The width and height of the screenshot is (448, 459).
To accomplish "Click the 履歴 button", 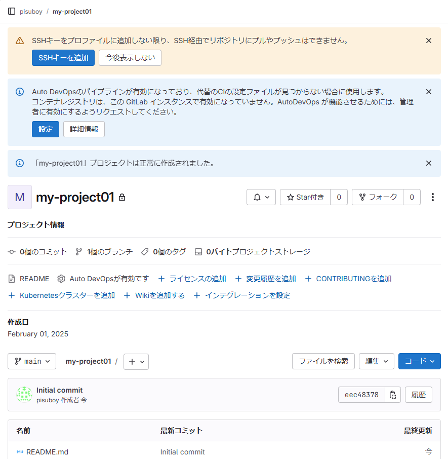I will tap(419, 395).
